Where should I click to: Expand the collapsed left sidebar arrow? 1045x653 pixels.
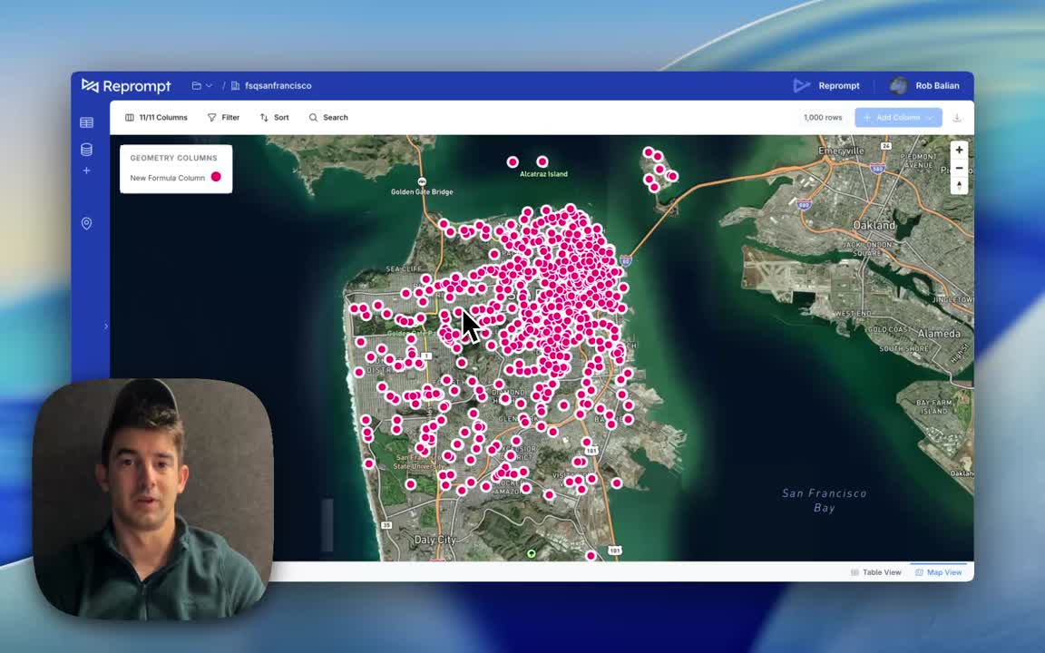(105, 326)
